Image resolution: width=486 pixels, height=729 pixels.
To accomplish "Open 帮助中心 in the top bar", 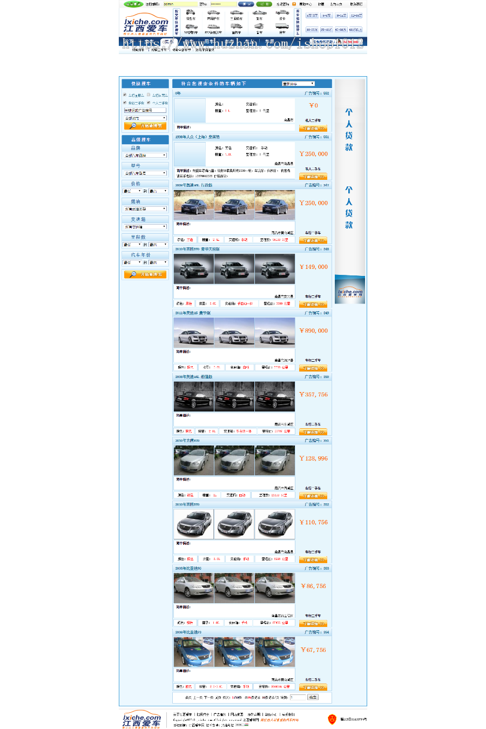I will point(306,4).
